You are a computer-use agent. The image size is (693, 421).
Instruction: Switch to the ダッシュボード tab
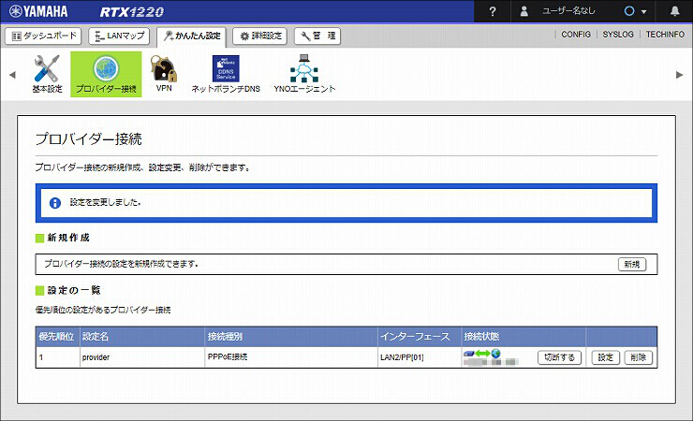(x=43, y=36)
